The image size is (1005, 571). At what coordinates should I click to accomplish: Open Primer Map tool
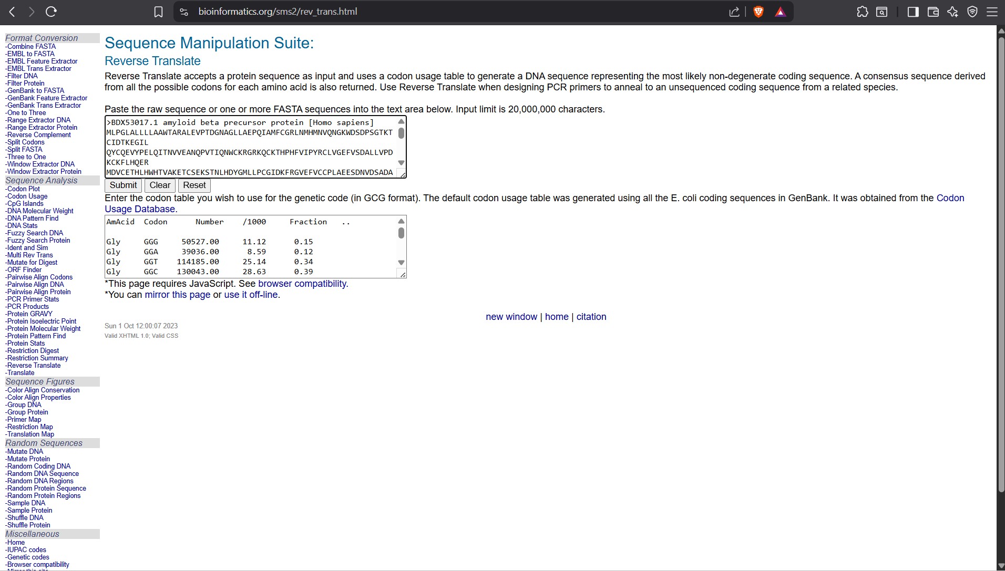click(24, 419)
